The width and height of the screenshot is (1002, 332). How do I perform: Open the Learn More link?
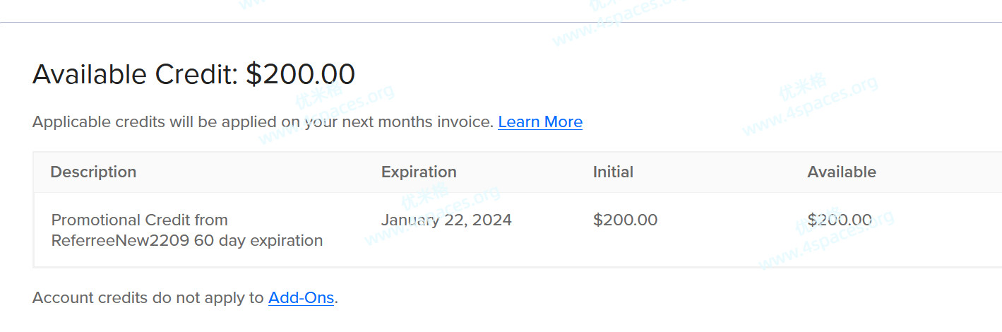pyautogui.click(x=540, y=122)
